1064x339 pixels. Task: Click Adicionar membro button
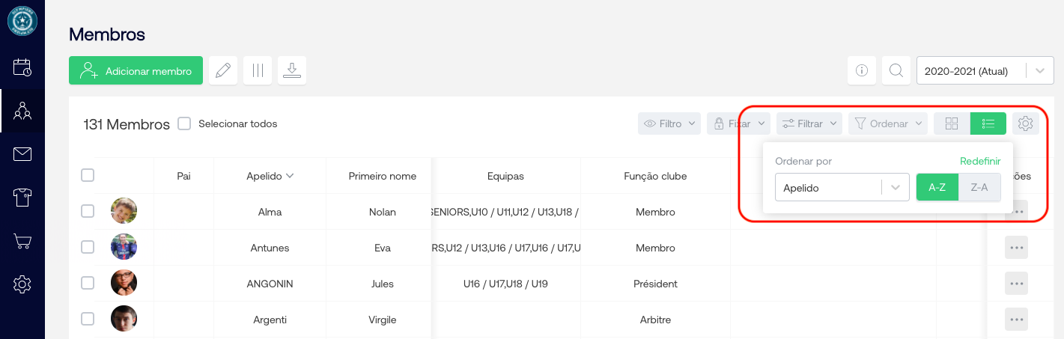[x=136, y=71]
